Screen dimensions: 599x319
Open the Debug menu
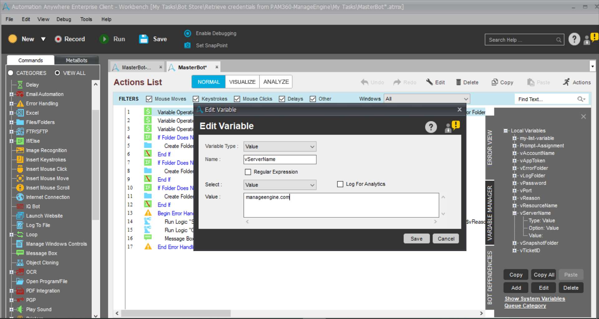64,19
